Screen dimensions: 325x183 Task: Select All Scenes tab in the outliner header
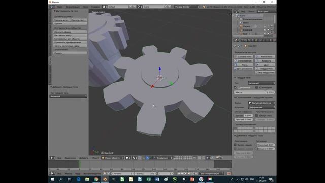(x=266, y=11)
